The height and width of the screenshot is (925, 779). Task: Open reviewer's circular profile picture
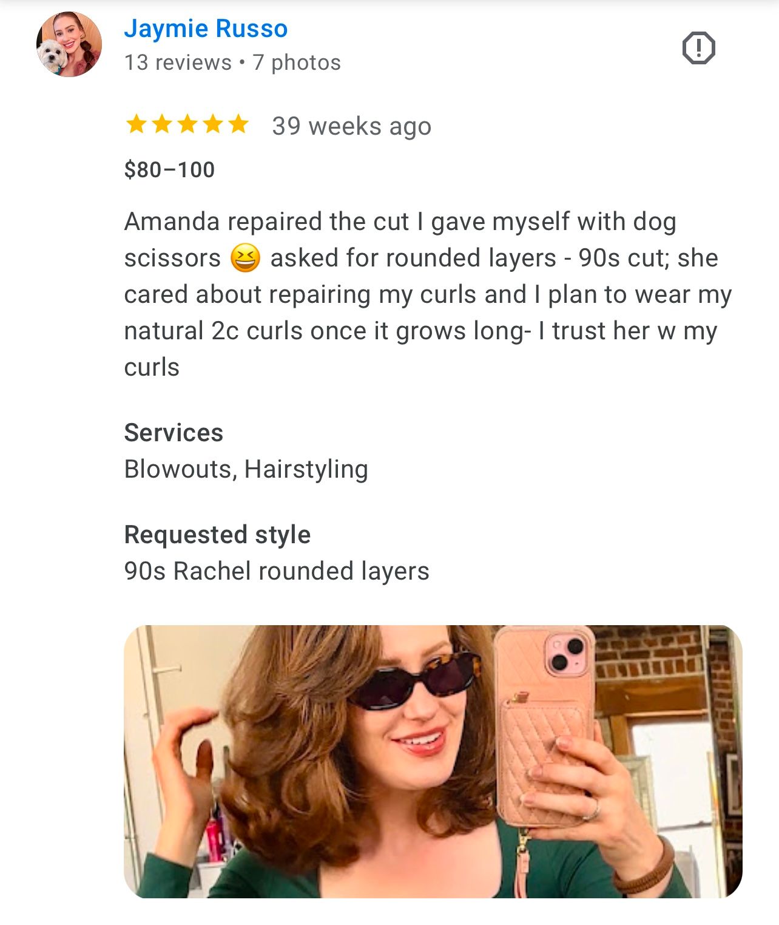click(69, 44)
